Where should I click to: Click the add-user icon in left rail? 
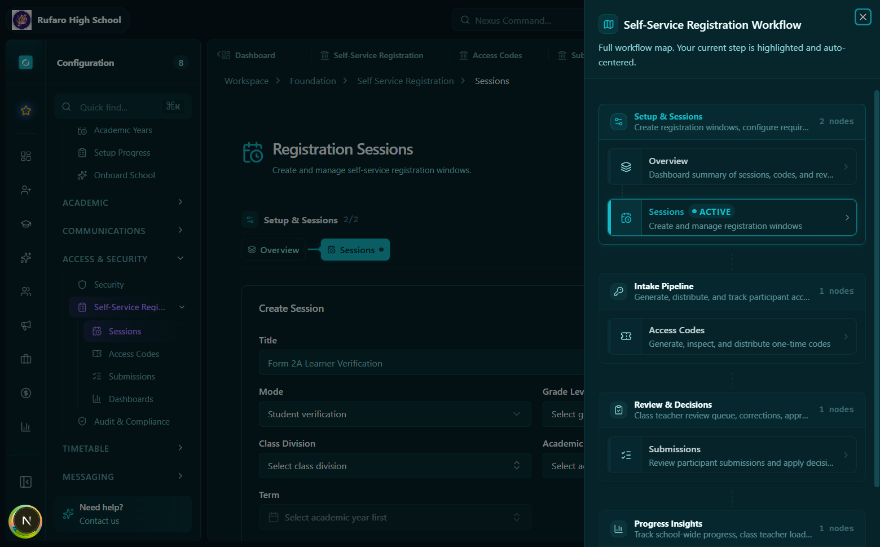(26, 190)
